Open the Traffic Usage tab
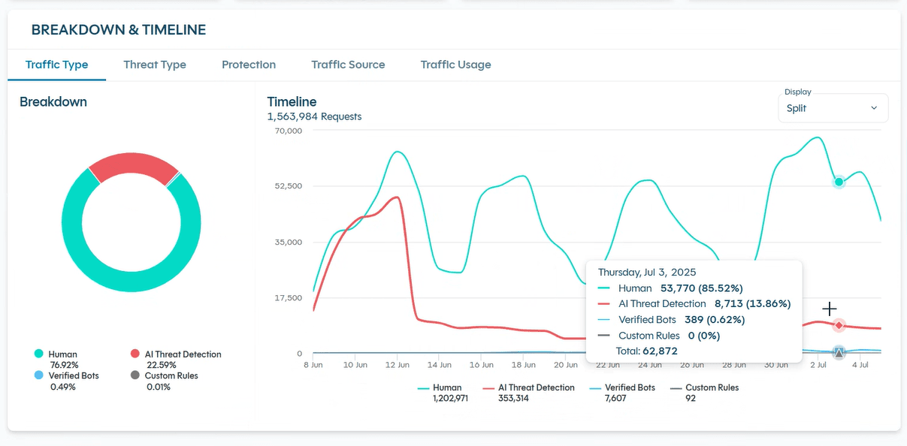Screen dimensions: 907x446 click(x=455, y=65)
